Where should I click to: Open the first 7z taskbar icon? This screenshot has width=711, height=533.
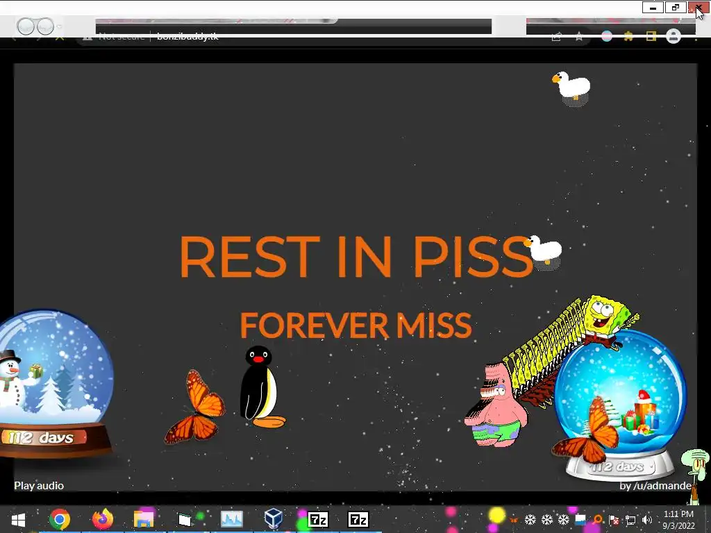317,519
